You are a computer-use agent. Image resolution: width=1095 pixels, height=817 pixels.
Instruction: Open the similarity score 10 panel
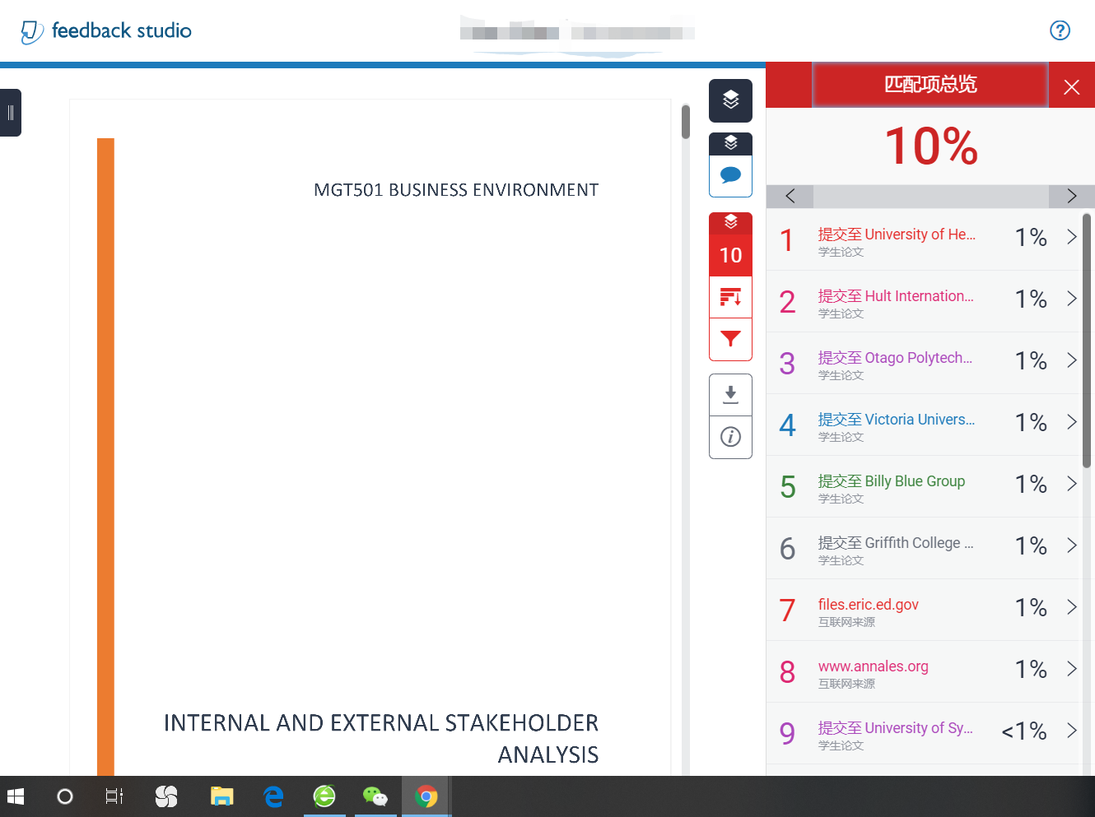tap(730, 255)
